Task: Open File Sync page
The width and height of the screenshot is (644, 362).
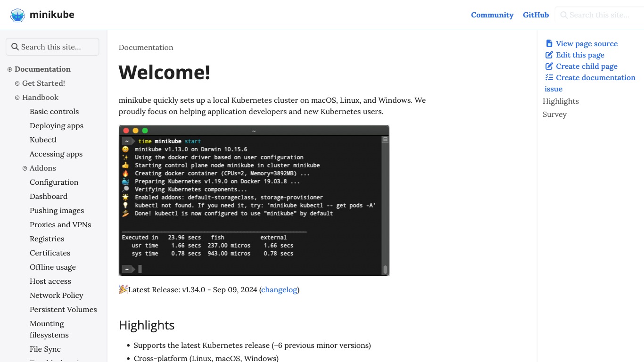Action: point(45,349)
